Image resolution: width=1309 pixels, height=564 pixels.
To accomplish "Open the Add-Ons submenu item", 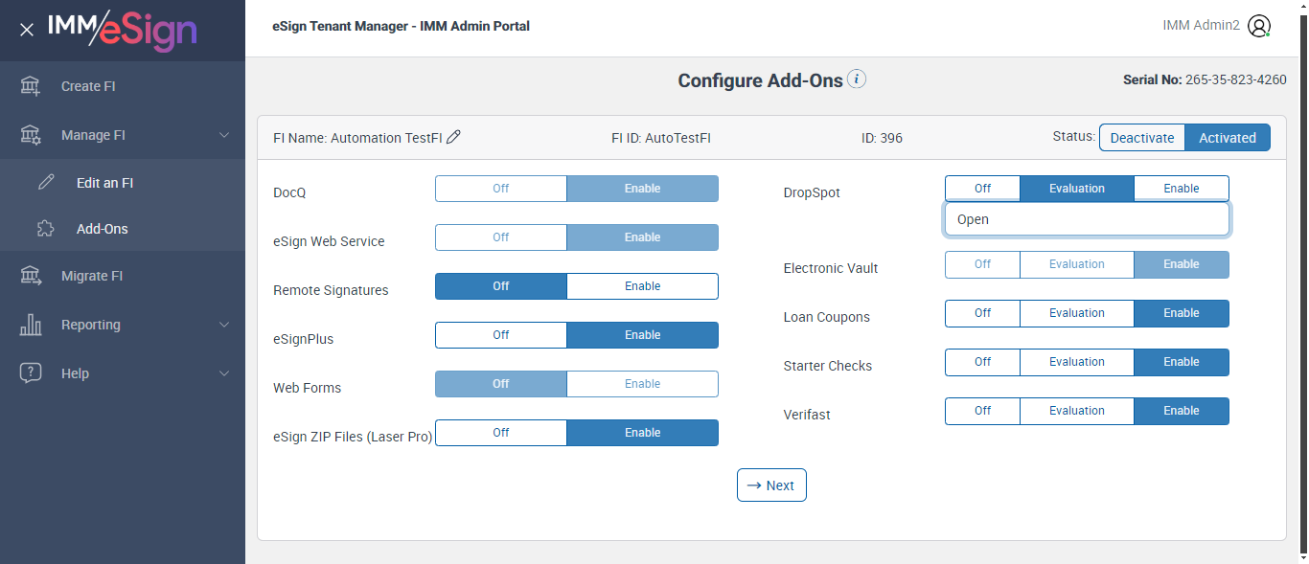I will [x=102, y=229].
